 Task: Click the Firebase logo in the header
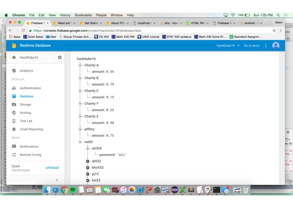coord(14,45)
